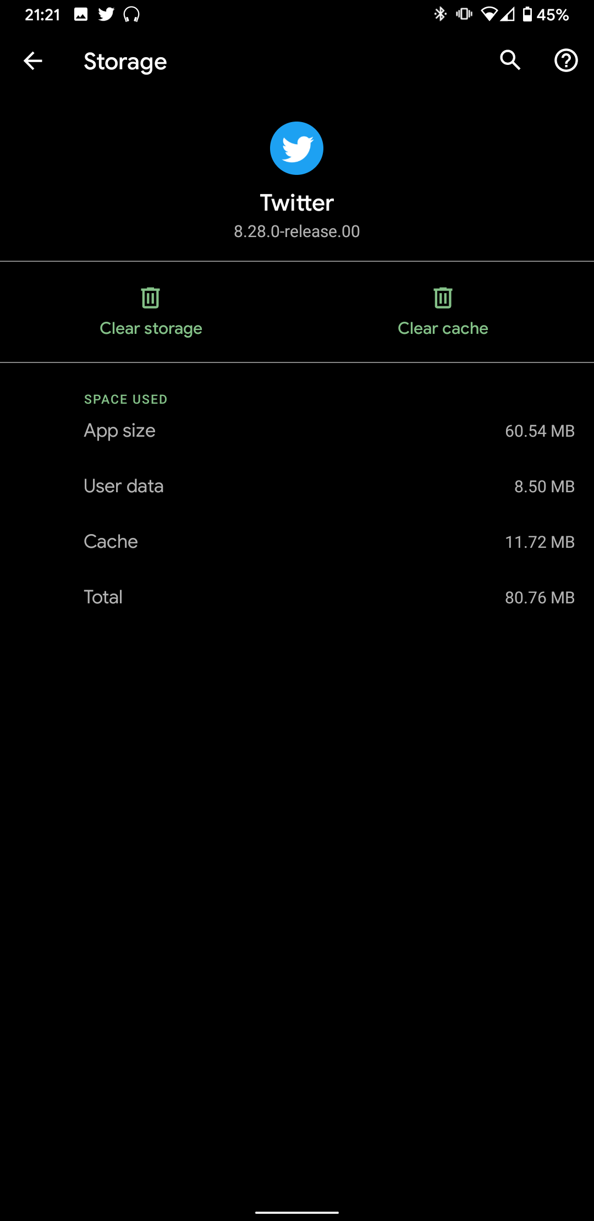Click the Clear storage label

click(x=151, y=328)
